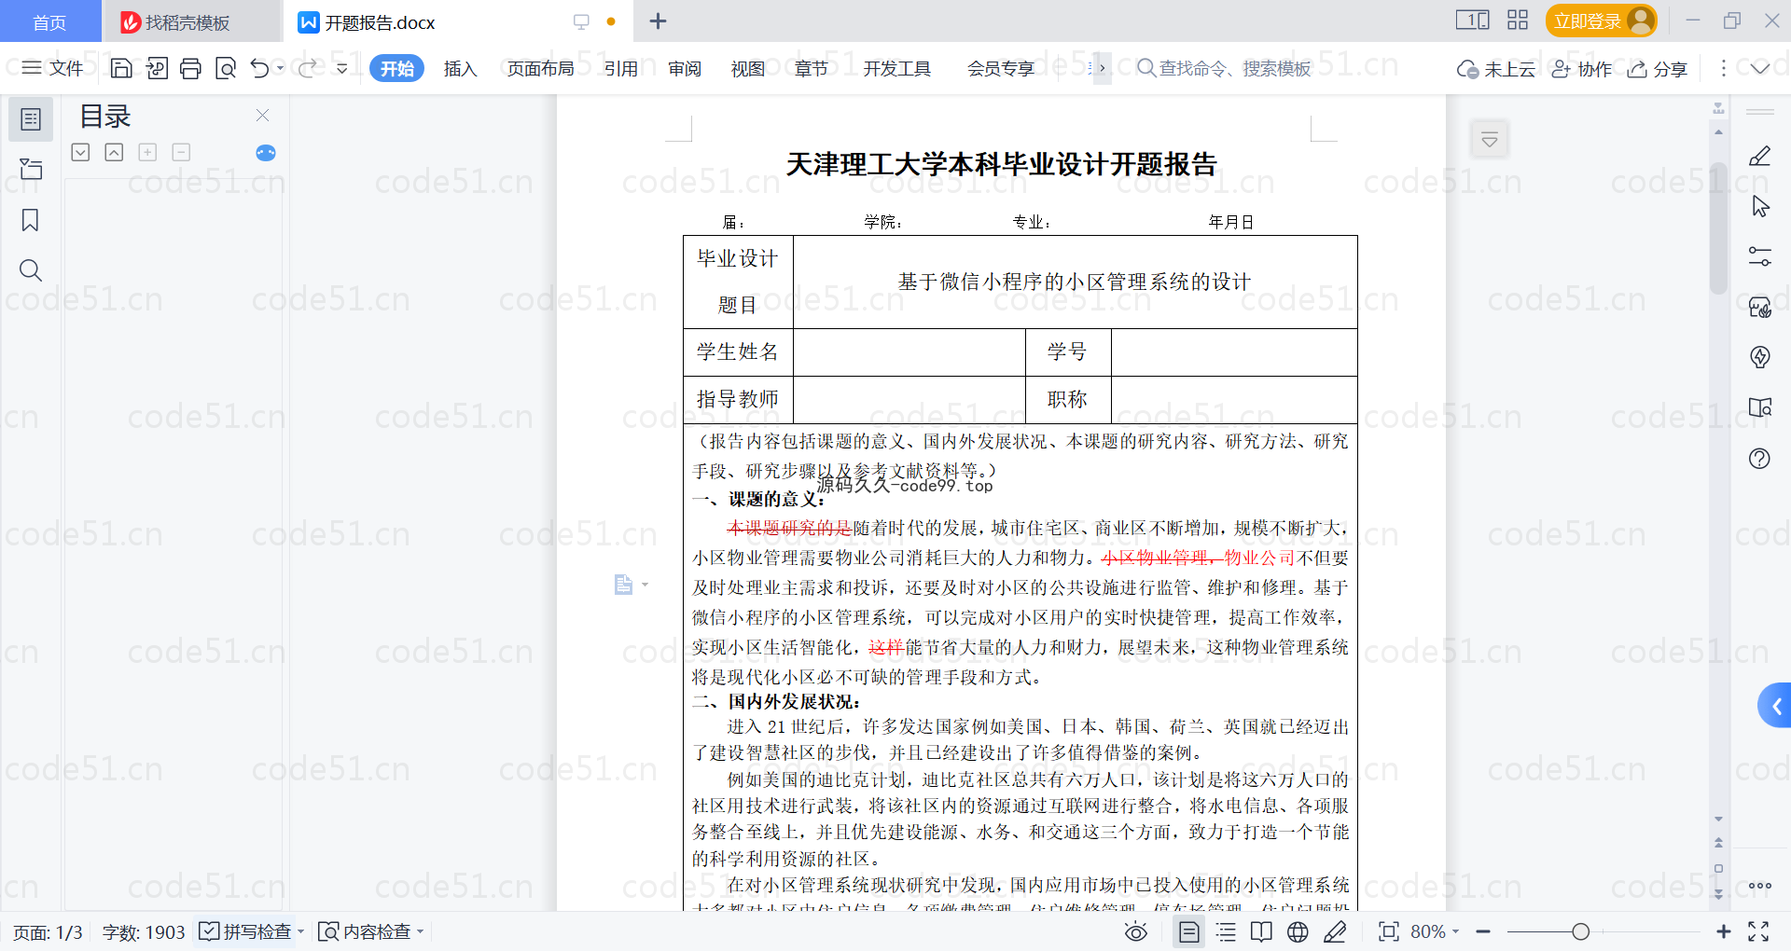
Task: Open the properties sliders icon in right sidebar
Action: (1760, 256)
